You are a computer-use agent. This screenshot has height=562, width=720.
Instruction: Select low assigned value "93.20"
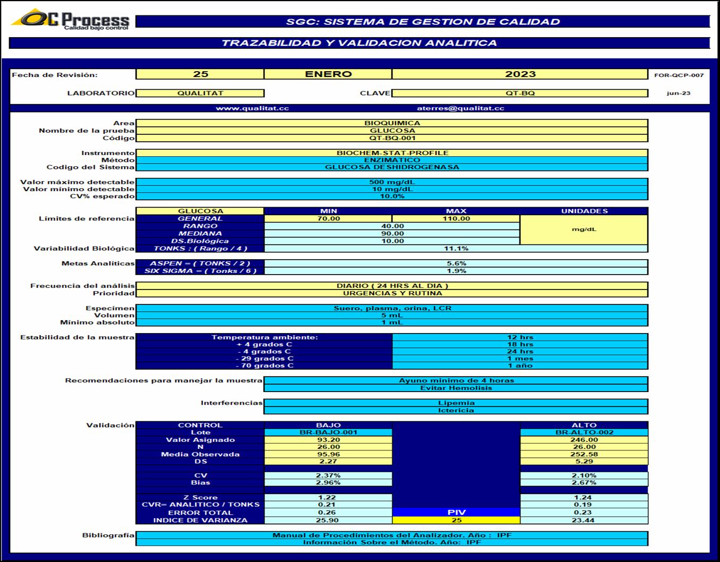[328, 440]
